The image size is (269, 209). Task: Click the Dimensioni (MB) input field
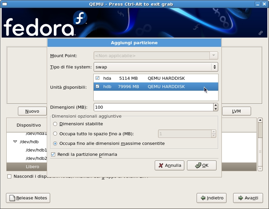153,107
